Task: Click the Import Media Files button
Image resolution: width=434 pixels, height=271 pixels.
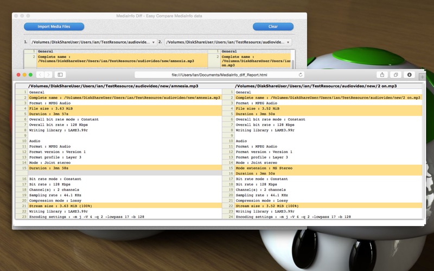Action: click(54, 27)
